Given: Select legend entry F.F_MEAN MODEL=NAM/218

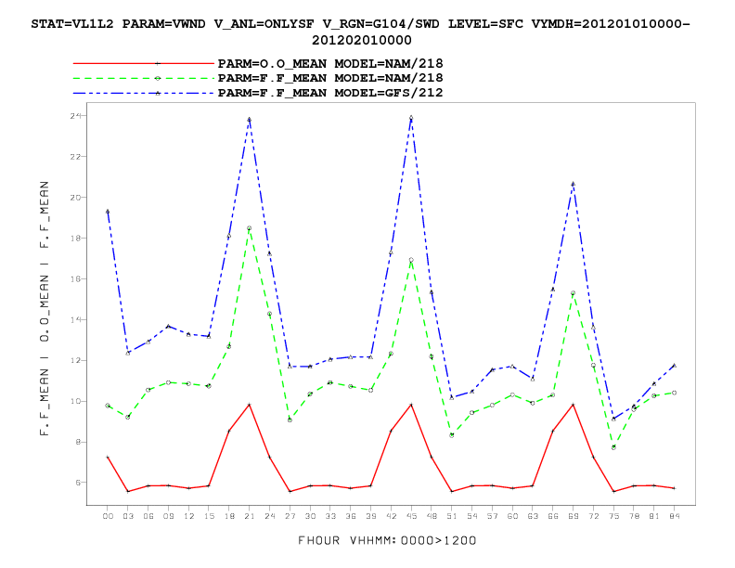Looking at the screenshot, I should [x=330, y=78].
